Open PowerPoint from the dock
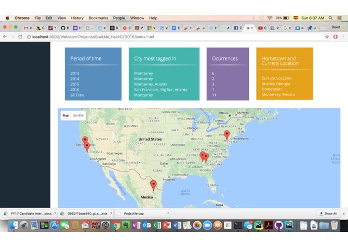 click(x=167, y=225)
